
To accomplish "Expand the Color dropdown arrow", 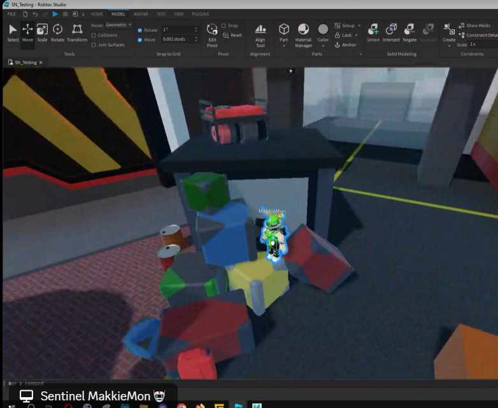I will 323,46.
